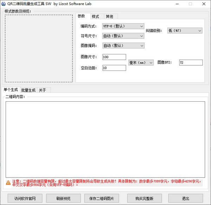This screenshot has height=205, width=211.
Task: Expand the 纠错级别 dropdown
Action: [x=185, y=31]
